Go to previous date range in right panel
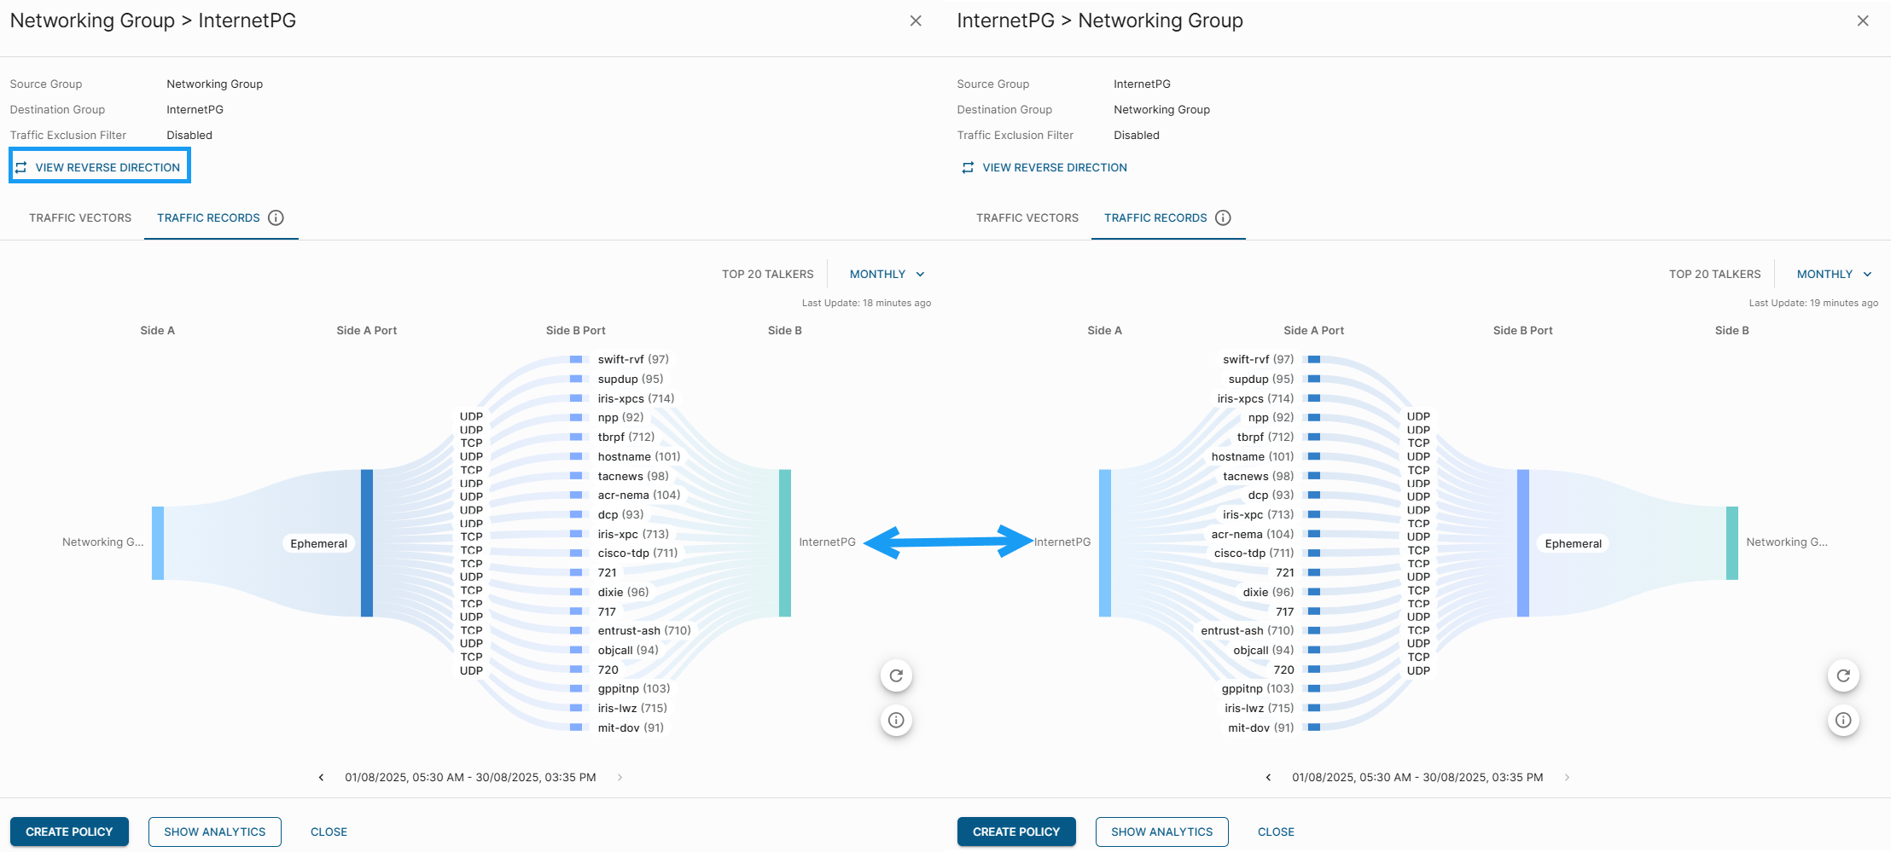 [x=1269, y=778]
